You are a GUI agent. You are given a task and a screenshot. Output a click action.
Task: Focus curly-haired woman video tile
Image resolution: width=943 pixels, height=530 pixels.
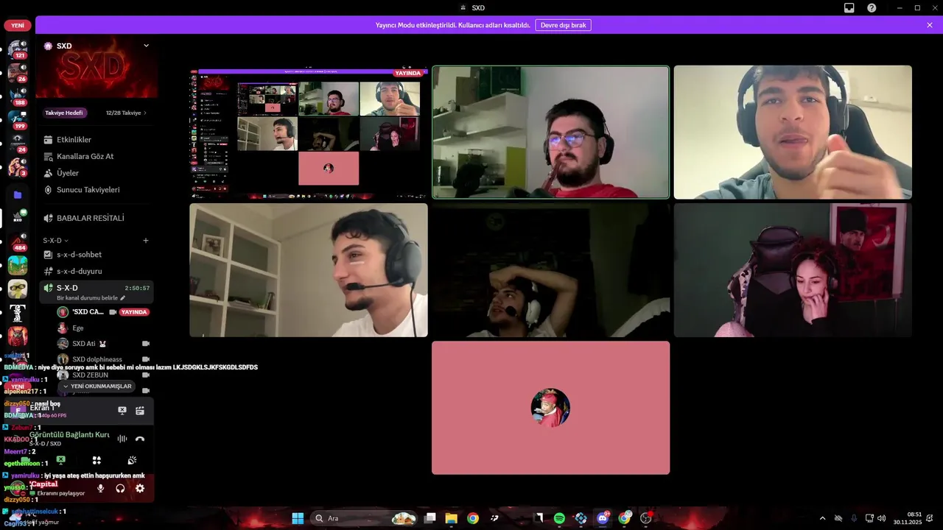(x=793, y=270)
